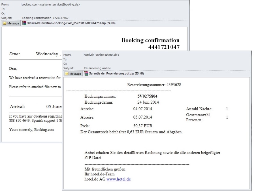This screenshot has width=254, height=193.
Task: Click 'Reservierungsnummer: 4393628' line
Action: coord(154,85)
